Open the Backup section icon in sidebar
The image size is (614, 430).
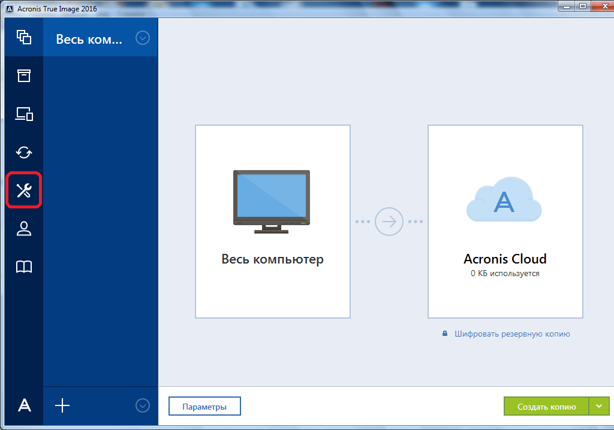(x=24, y=37)
